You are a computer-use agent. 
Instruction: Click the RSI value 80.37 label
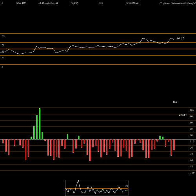(x=180, y=38)
